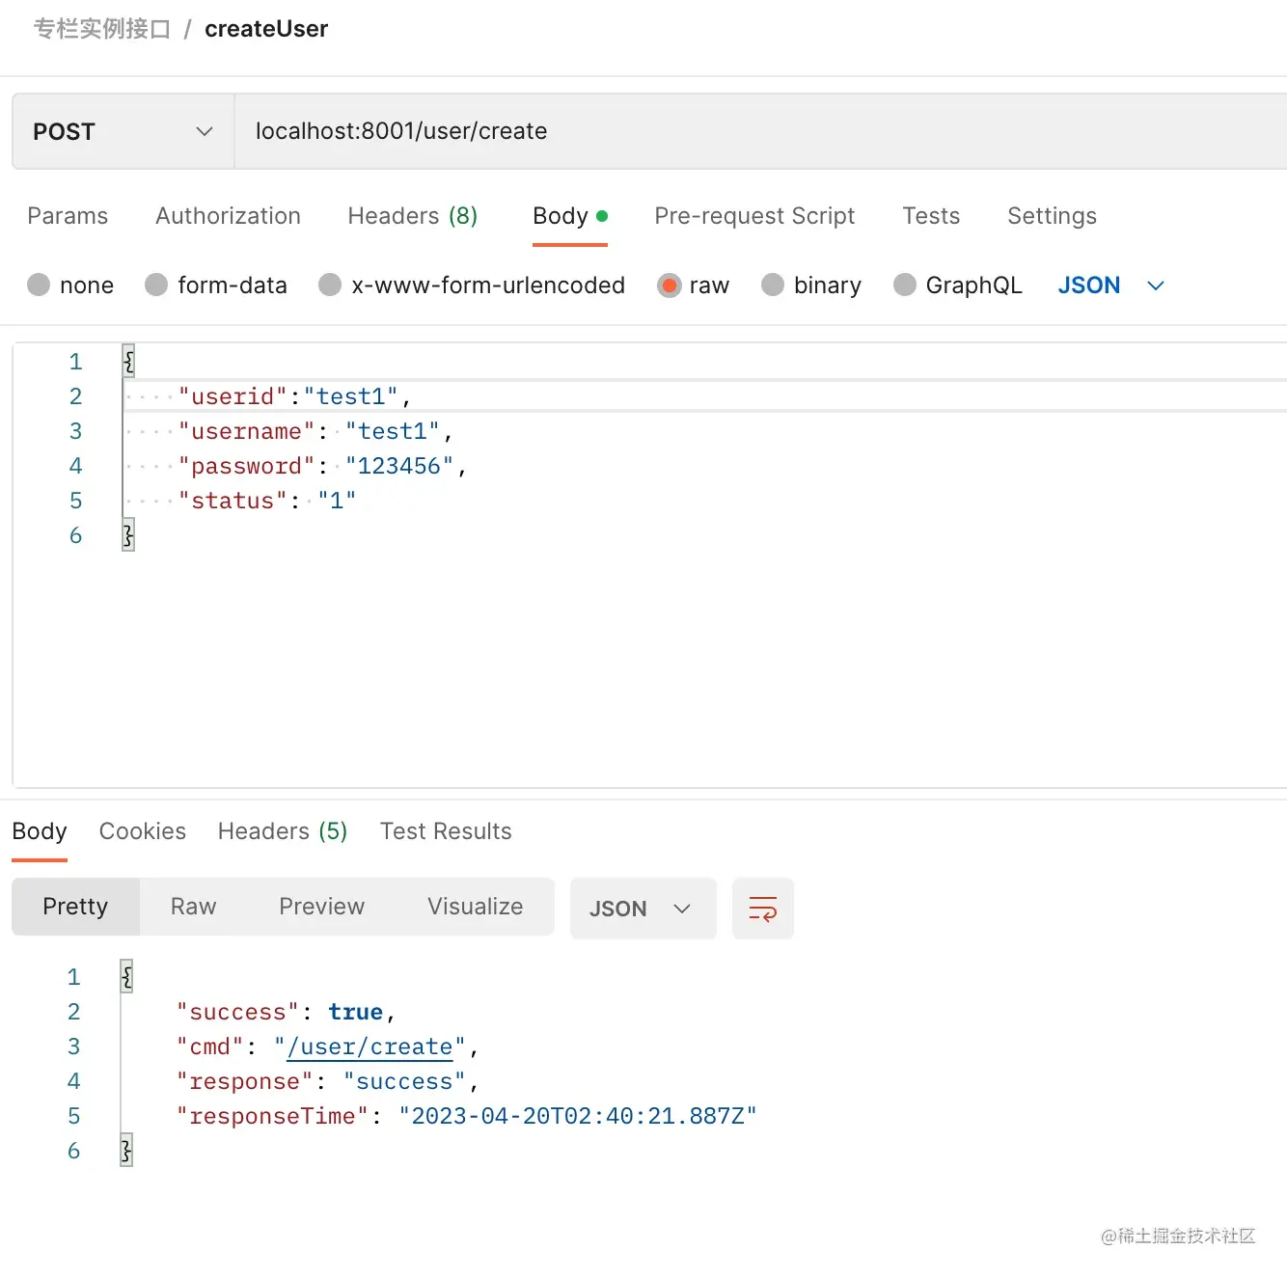Viewport: 1287px width, 1277px height.
Task: Select the raw body radio button
Action: point(669,285)
